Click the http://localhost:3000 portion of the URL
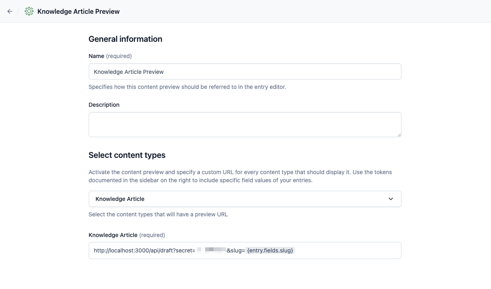Screen dimensions: 491x289 click(x=118, y=250)
